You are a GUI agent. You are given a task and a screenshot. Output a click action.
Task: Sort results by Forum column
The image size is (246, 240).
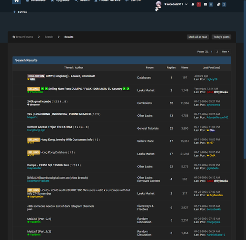click(x=150, y=68)
